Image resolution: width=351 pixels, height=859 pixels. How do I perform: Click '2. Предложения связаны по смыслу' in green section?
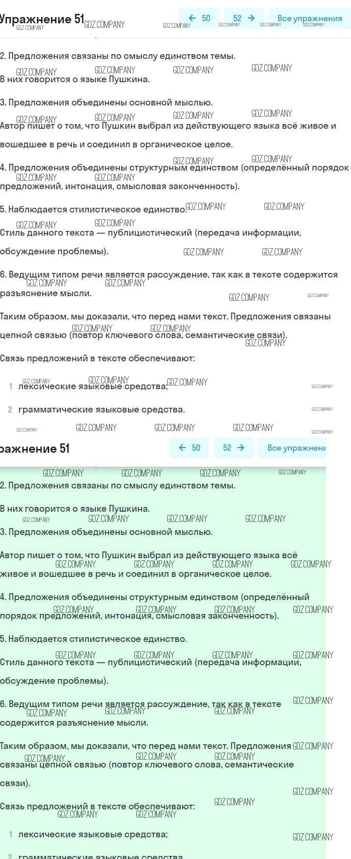coord(118,485)
